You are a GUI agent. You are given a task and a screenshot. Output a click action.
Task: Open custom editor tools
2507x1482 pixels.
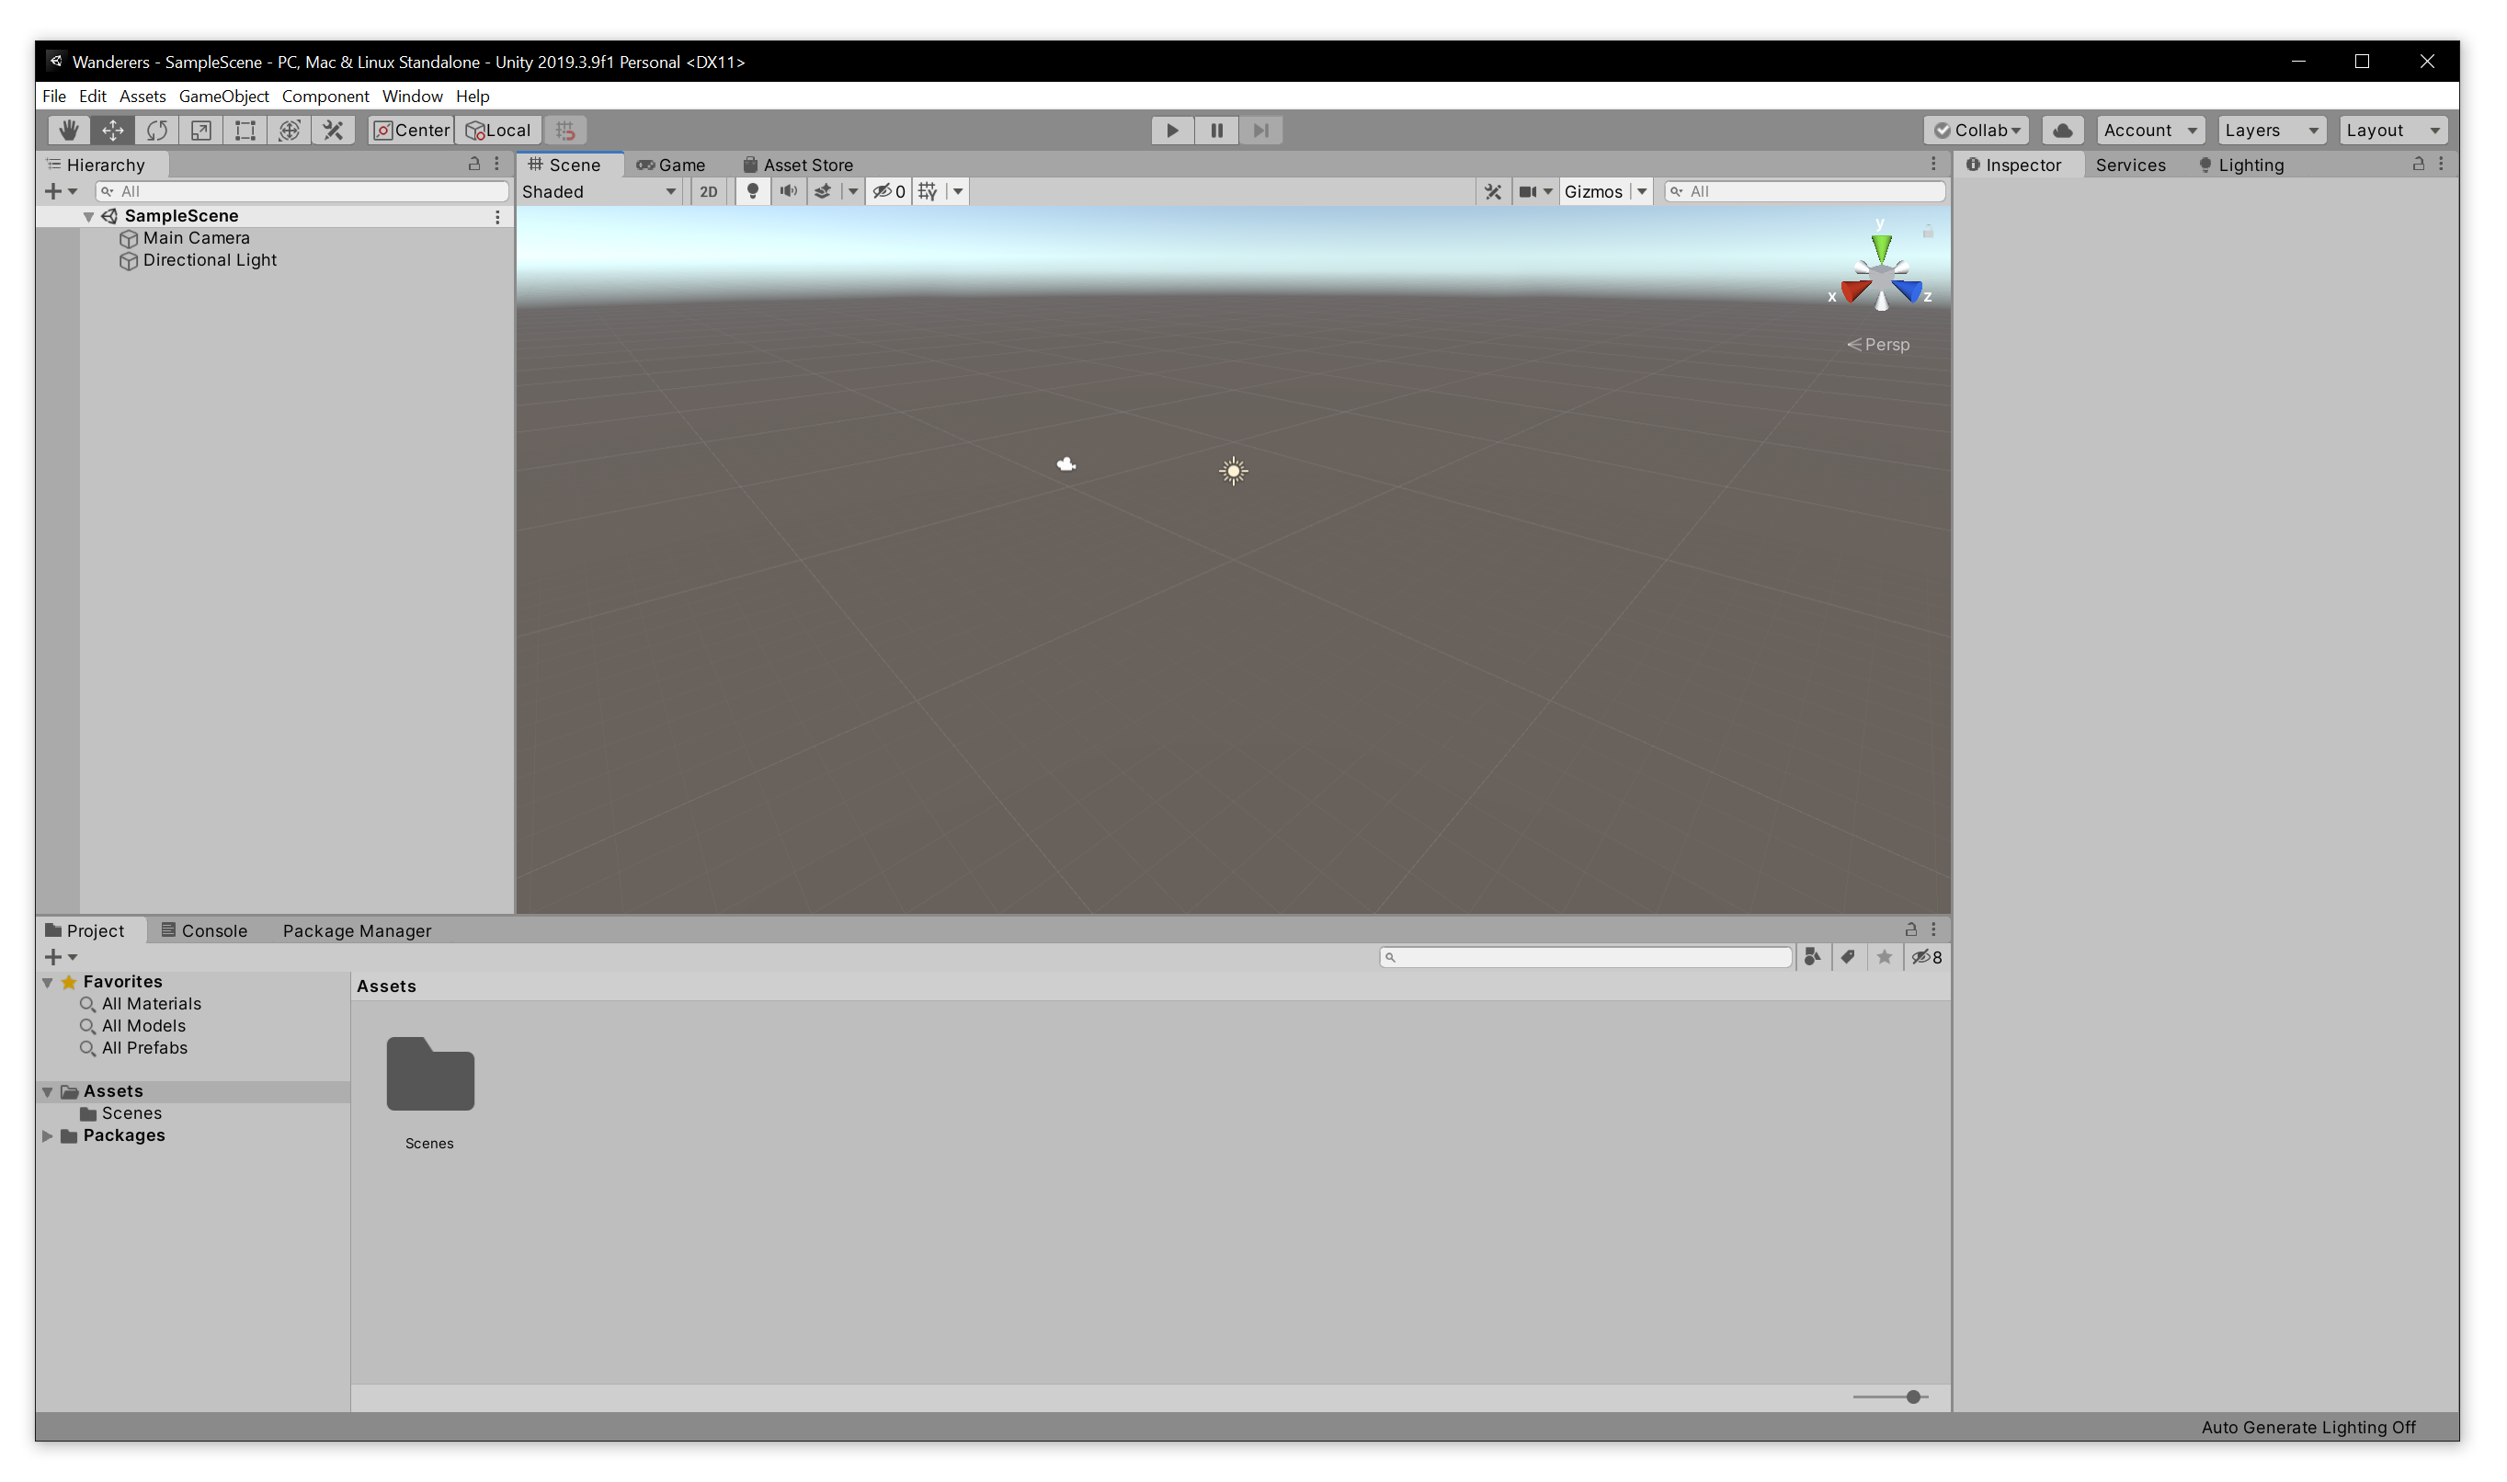[x=334, y=131]
